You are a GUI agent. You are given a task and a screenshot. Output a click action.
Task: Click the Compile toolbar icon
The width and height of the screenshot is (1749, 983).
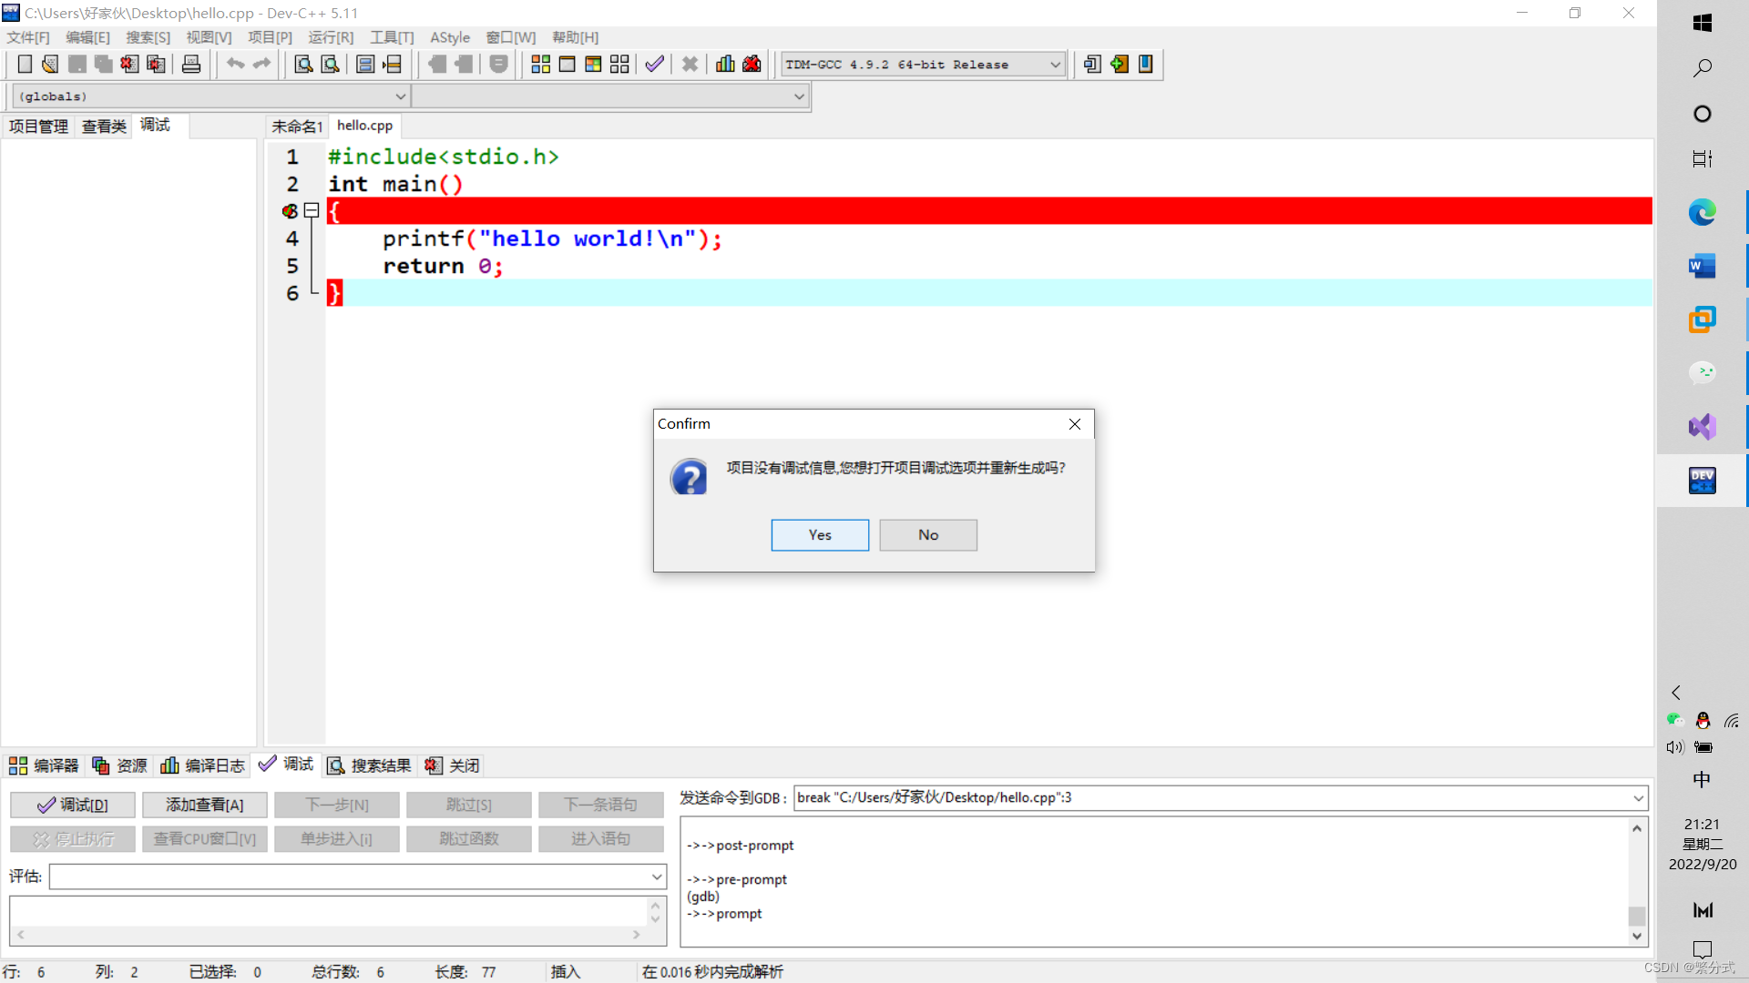tap(540, 64)
